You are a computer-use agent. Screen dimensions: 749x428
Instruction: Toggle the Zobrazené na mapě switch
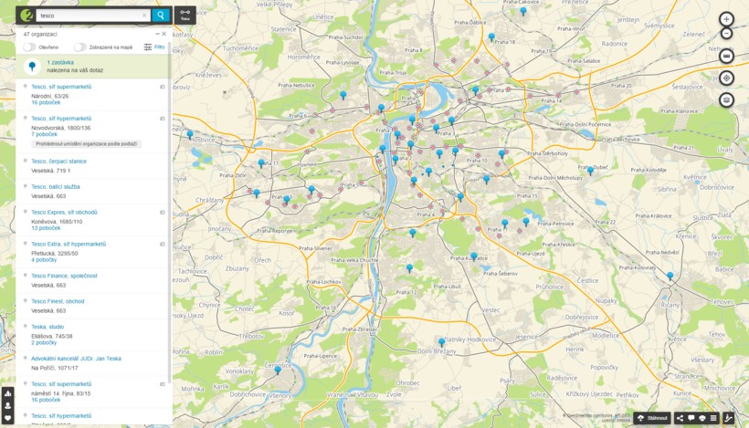pyautogui.click(x=79, y=47)
